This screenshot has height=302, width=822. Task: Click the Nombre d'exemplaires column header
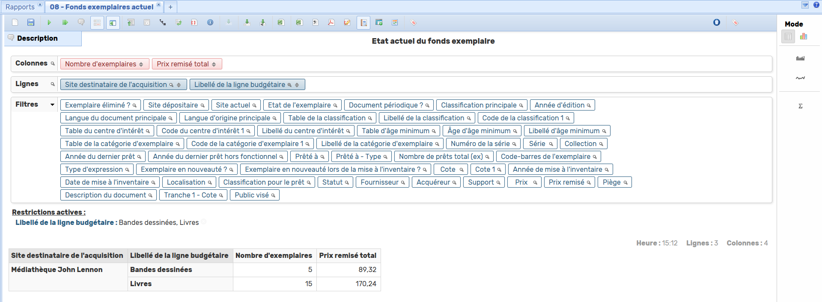click(274, 255)
